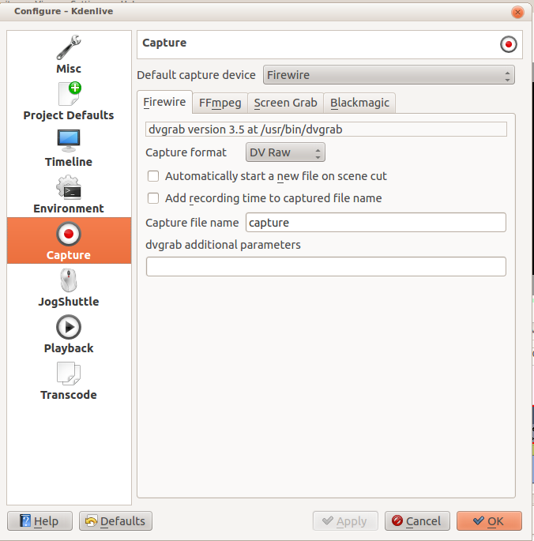Image resolution: width=534 pixels, height=541 pixels.
Task: Enable automatically start new file on scene cut
Action: tap(153, 176)
